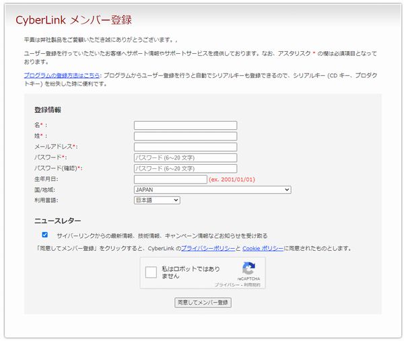Click the 名 (first name) input field
Viewport: 404px width, 341px height.
tap(185, 125)
